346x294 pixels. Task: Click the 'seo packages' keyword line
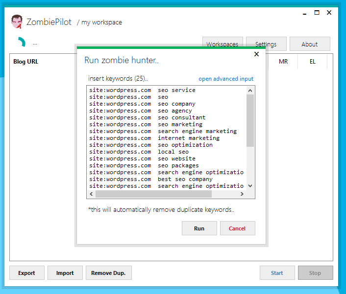tap(144, 165)
